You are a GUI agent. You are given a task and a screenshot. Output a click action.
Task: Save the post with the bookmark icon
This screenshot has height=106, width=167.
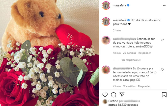[164, 95]
